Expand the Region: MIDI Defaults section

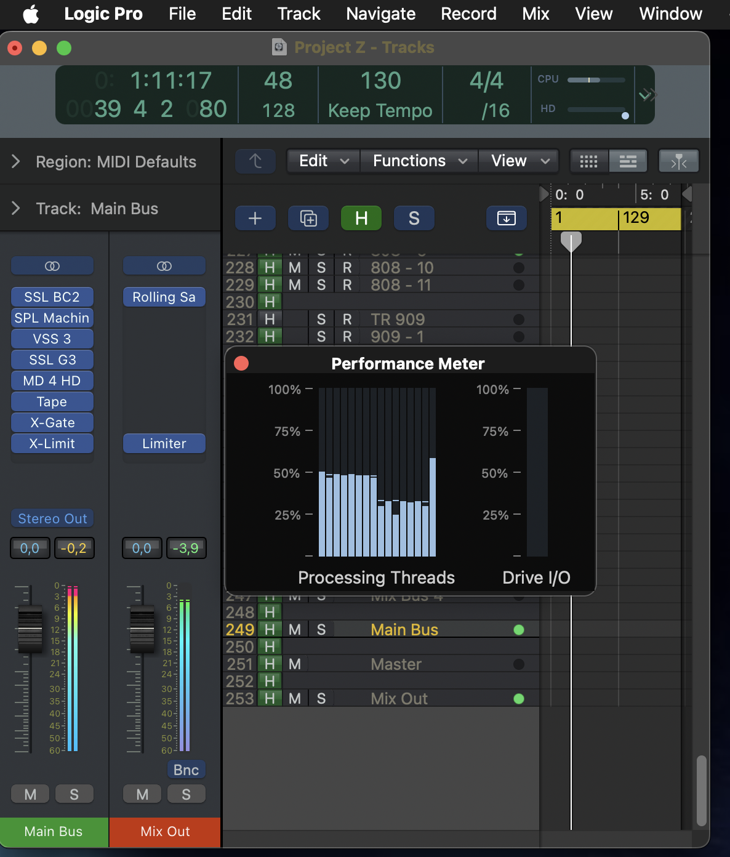pyautogui.click(x=16, y=162)
